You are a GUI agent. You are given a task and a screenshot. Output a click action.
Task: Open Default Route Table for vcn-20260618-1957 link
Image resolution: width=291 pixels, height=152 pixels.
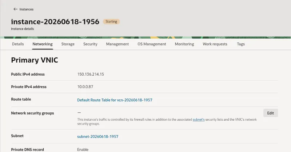pyautogui.click(x=115, y=100)
